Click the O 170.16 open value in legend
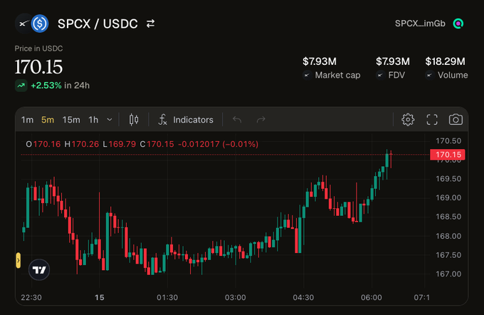The width and height of the screenshot is (484, 315). [43, 144]
